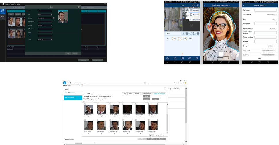Switch to the Week tab

pos(130,94)
